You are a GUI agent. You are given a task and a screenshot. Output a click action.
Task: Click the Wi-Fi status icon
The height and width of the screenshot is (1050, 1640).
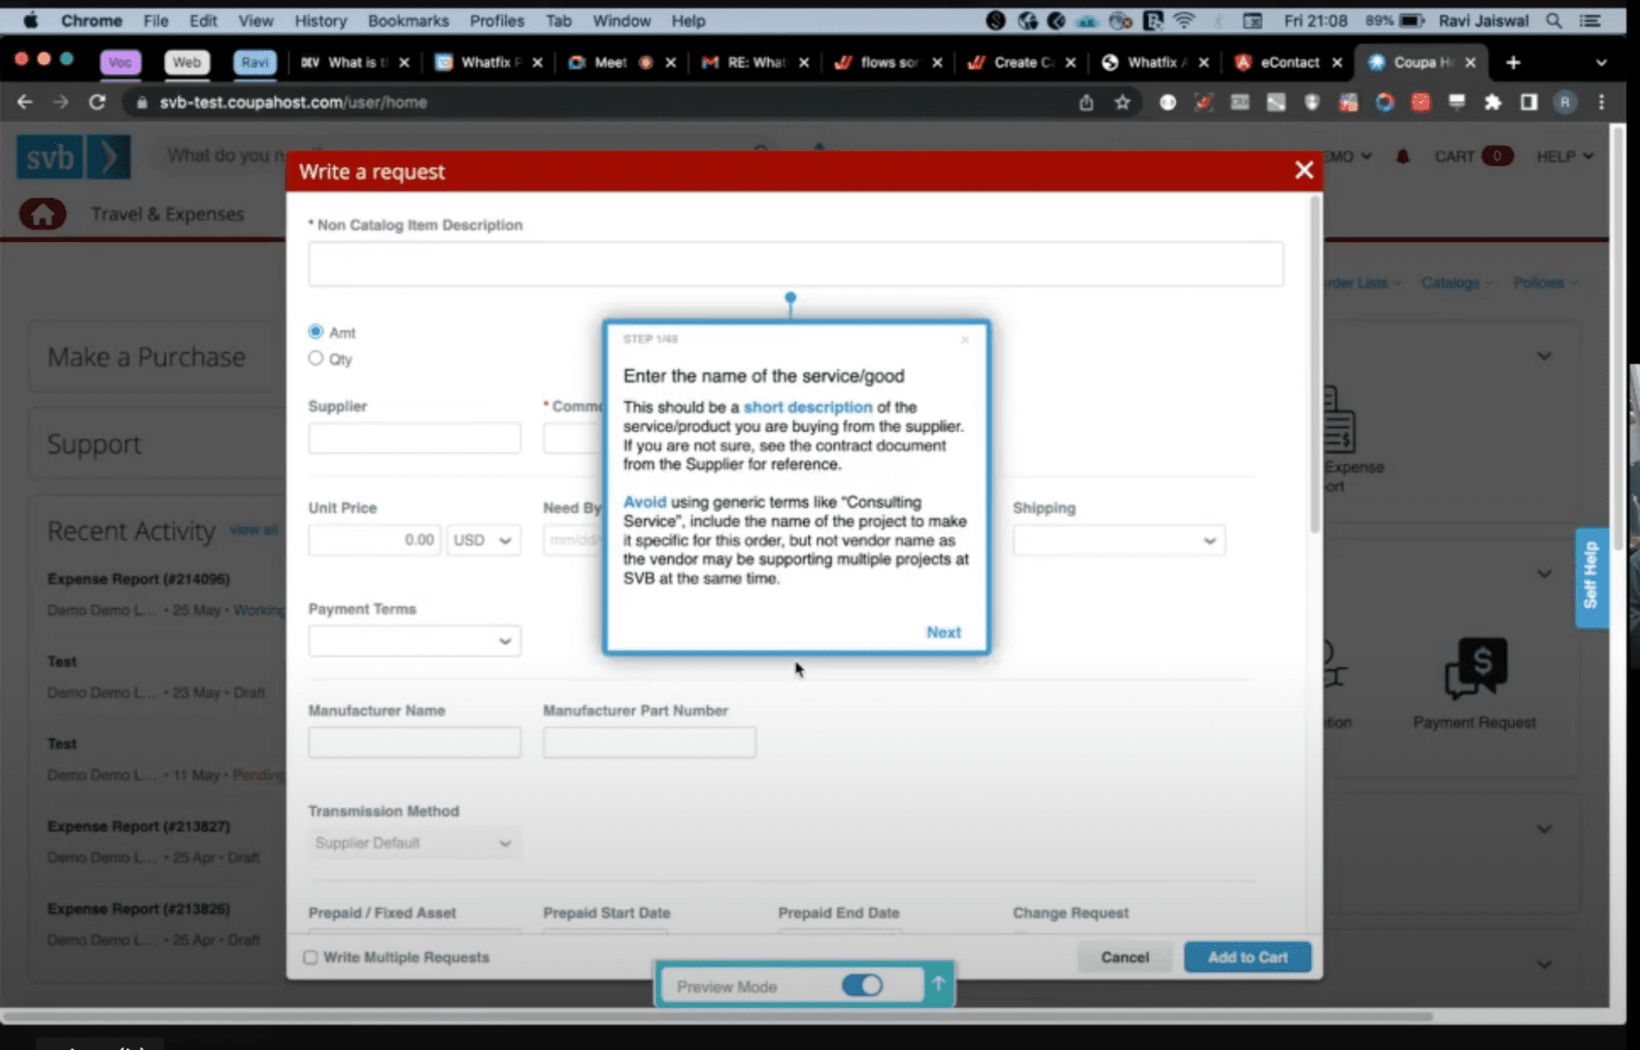click(x=1184, y=21)
